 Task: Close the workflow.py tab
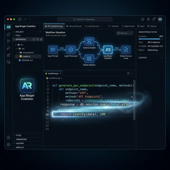tap(61, 74)
